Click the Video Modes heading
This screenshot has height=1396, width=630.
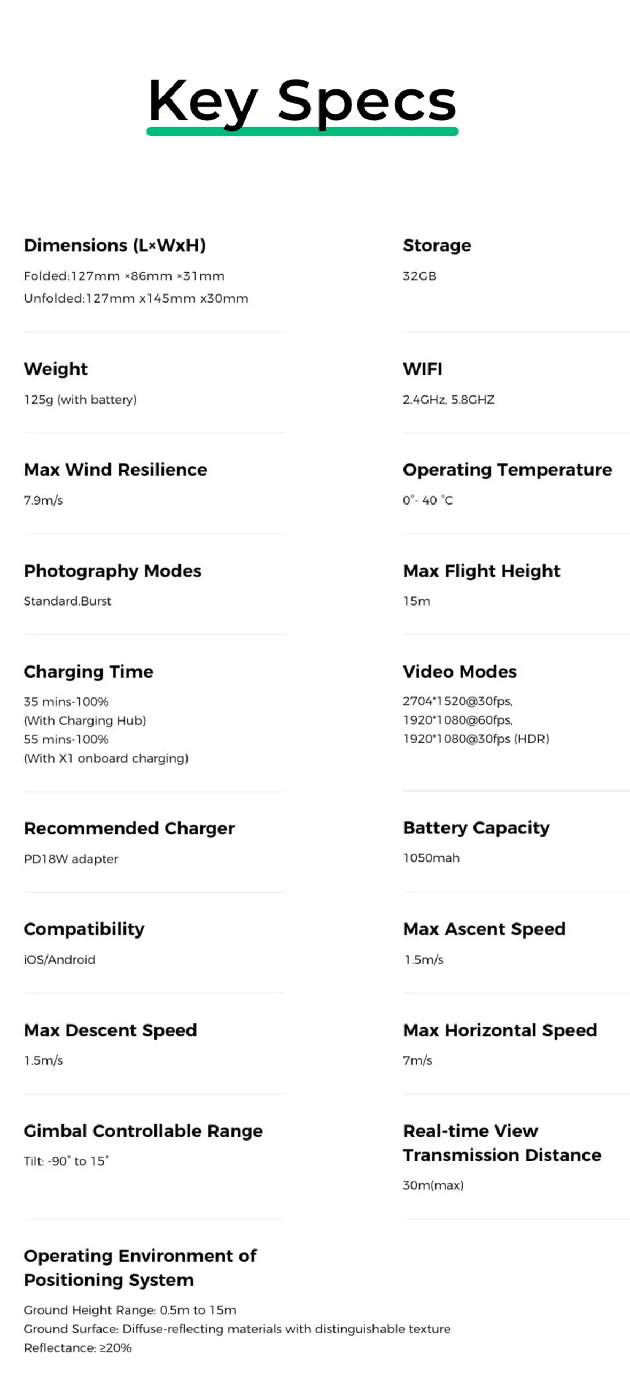pos(460,671)
